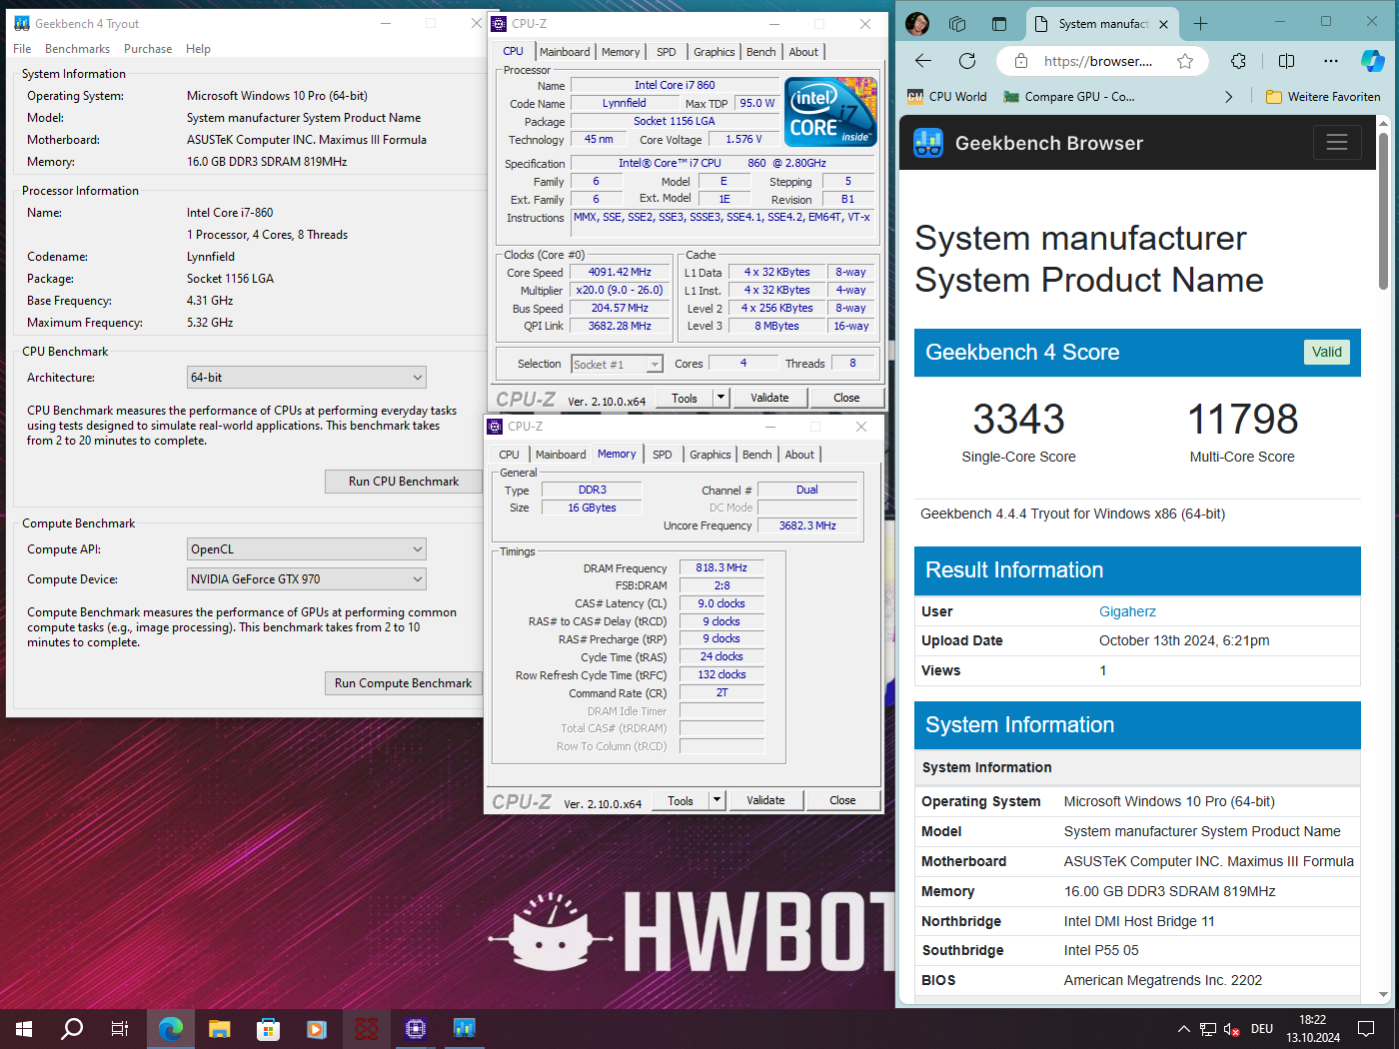Image resolution: width=1399 pixels, height=1049 pixels.
Task: Open Copilot sidebar icon
Action: 1373,61
